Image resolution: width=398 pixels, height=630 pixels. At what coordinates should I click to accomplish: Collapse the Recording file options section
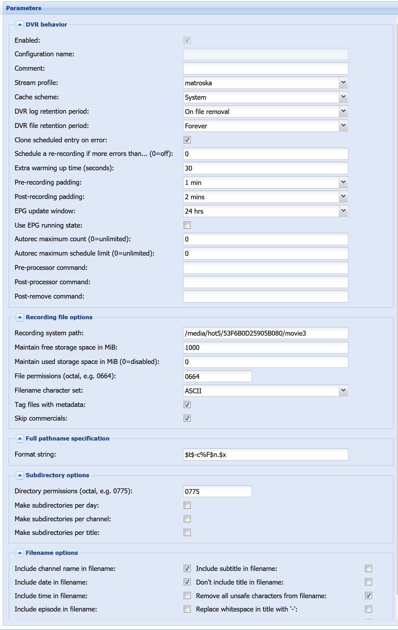click(20, 317)
